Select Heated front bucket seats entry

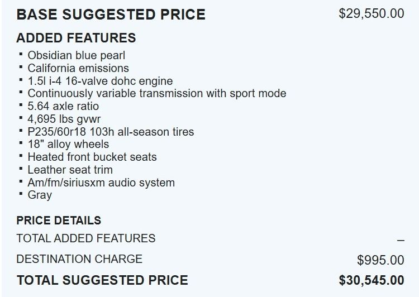[x=92, y=157]
